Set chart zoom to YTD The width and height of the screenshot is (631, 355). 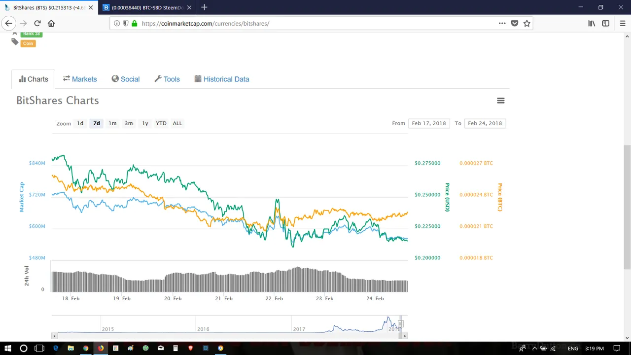pyautogui.click(x=161, y=123)
